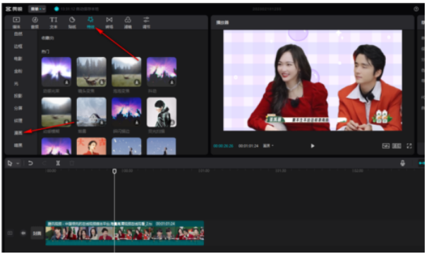Click the microphone record icon above timeline

tap(402, 163)
